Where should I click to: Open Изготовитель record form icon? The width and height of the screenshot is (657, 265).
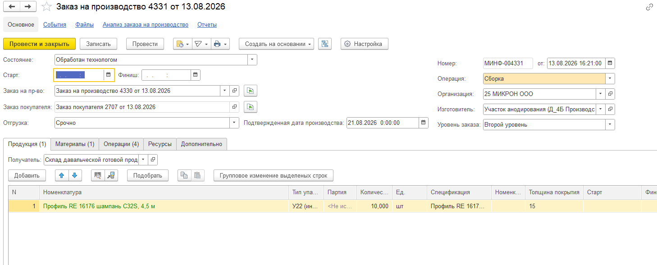610,109
